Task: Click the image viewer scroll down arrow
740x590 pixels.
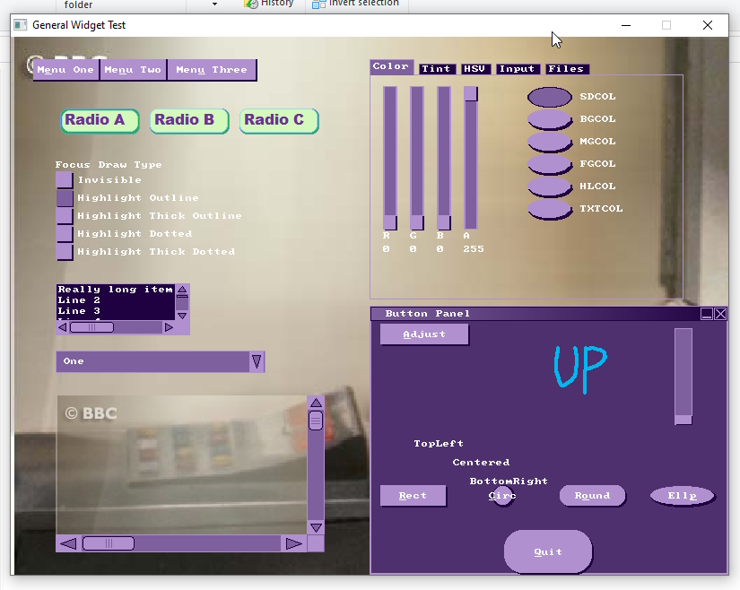Action: [x=315, y=527]
